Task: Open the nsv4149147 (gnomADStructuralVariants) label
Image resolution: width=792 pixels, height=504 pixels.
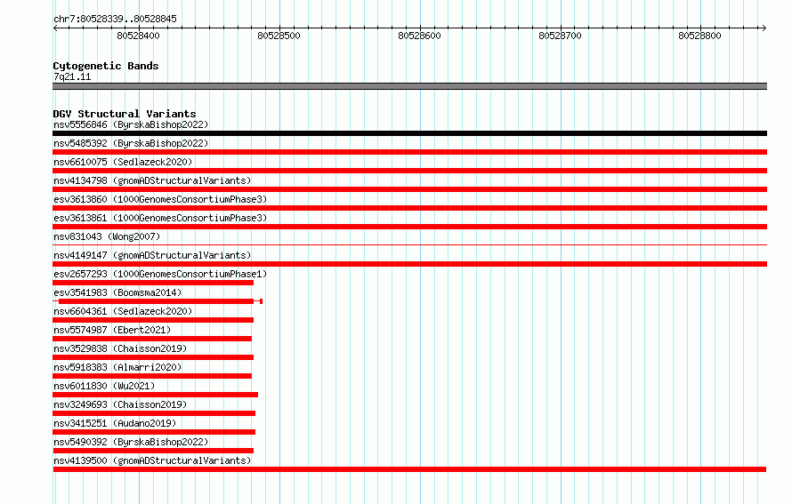Action: [152, 255]
